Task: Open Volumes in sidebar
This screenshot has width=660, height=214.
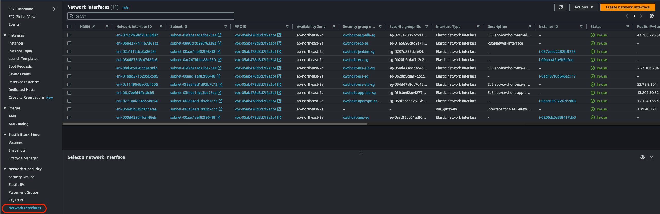Action: [15, 143]
